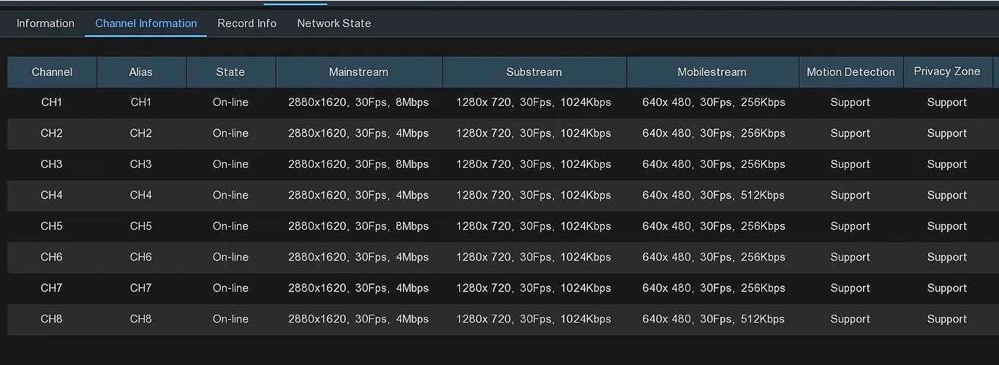Select CH1 in the Channel column
The image size is (999, 365).
pos(52,102)
